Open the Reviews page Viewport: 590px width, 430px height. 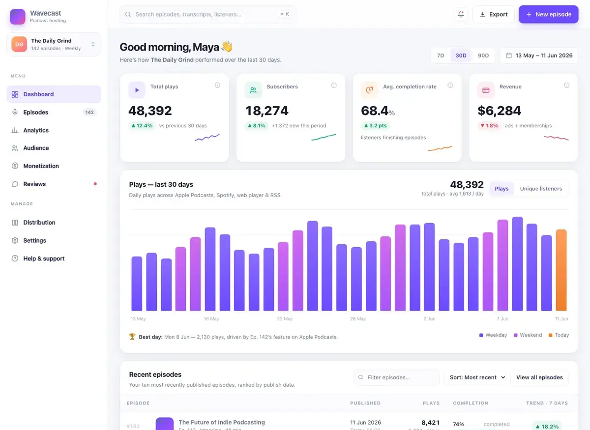tap(54, 184)
